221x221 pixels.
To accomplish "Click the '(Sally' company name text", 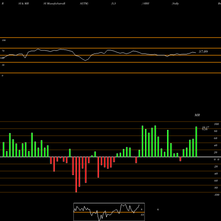I will pos(175,4).
